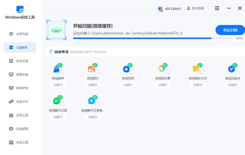The image size is (245, 155).
Task: Click the account avatar icon next to 45CCEMVC
Action: 160,9
